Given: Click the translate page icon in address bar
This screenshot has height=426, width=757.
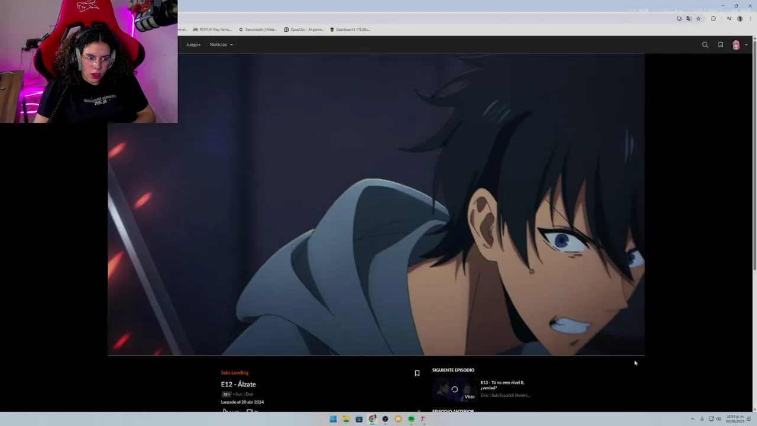Looking at the screenshot, I should pyautogui.click(x=688, y=18).
